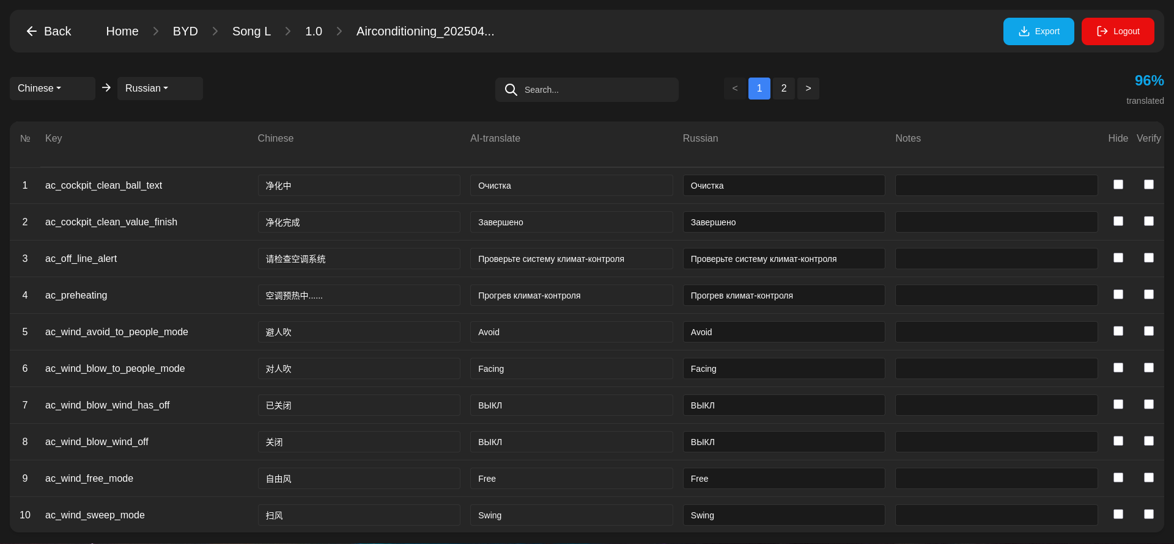
Task: Open the Chinese source language dropdown
Action: [53, 89]
